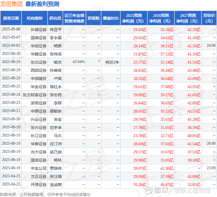Click the target price 20.40
This screenshot has width=217, height=197.
211,143
